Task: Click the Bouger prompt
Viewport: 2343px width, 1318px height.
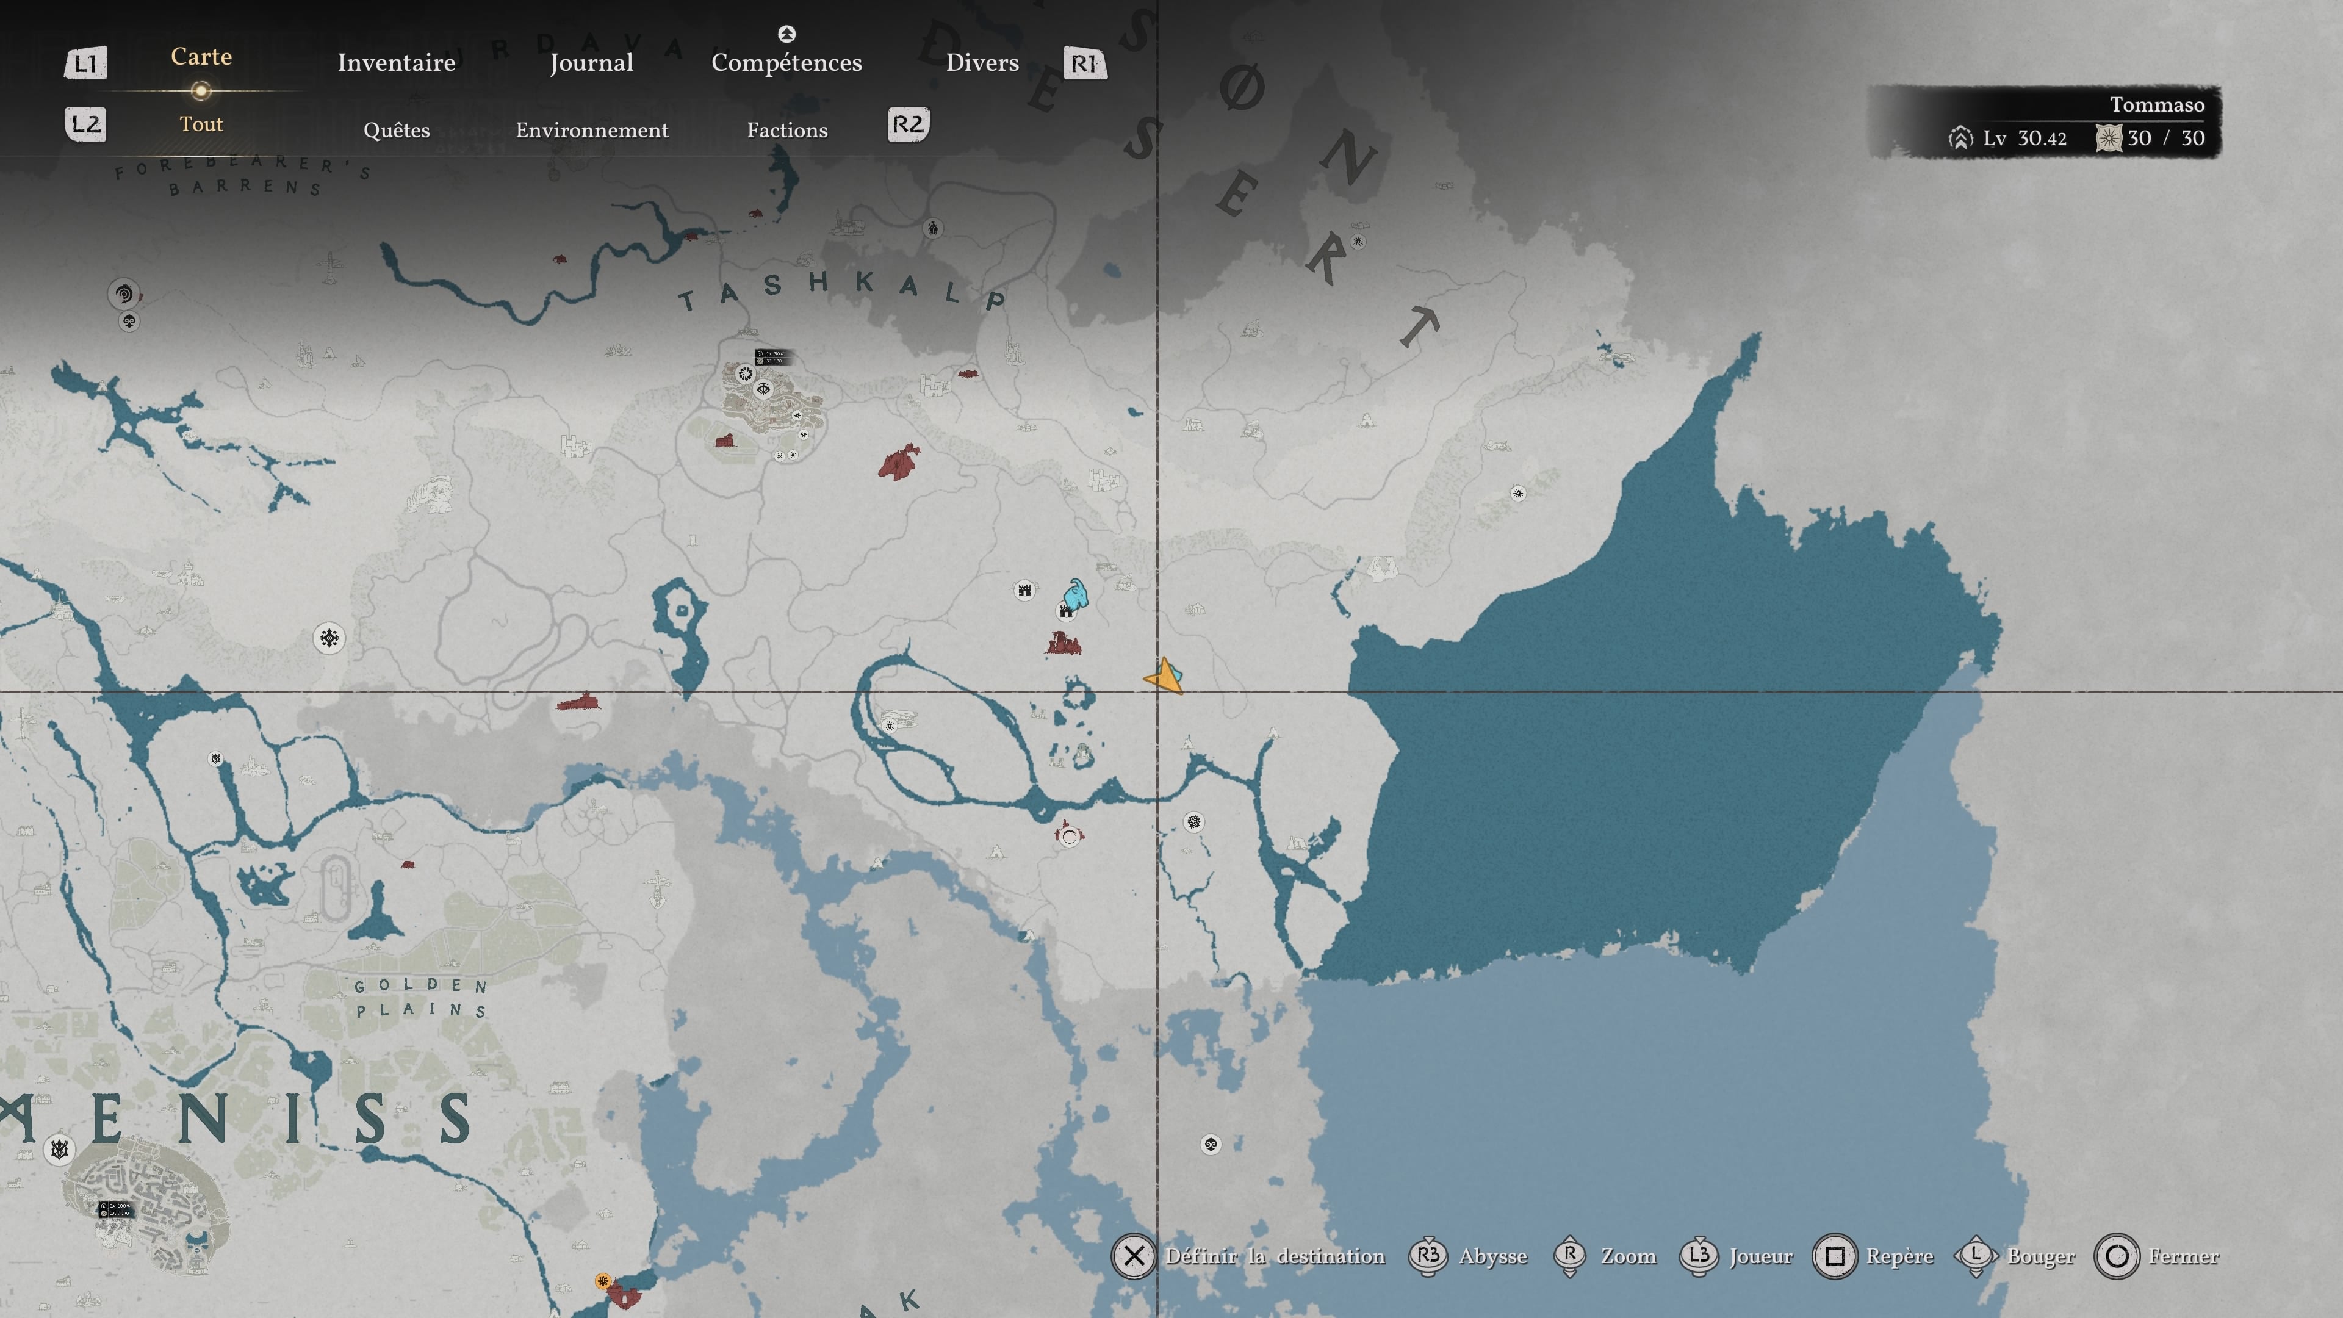Action: click(x=2041, y=1256)
